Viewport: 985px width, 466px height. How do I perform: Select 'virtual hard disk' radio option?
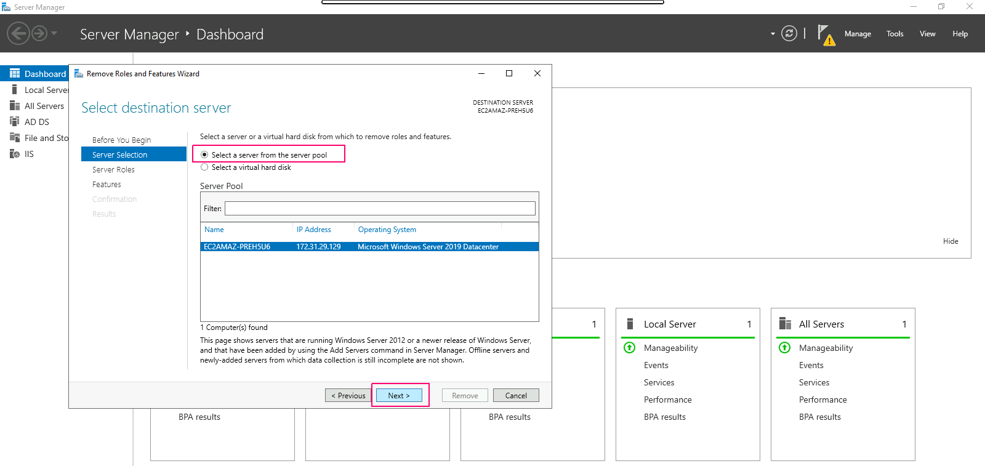click(x=204, y=167)
